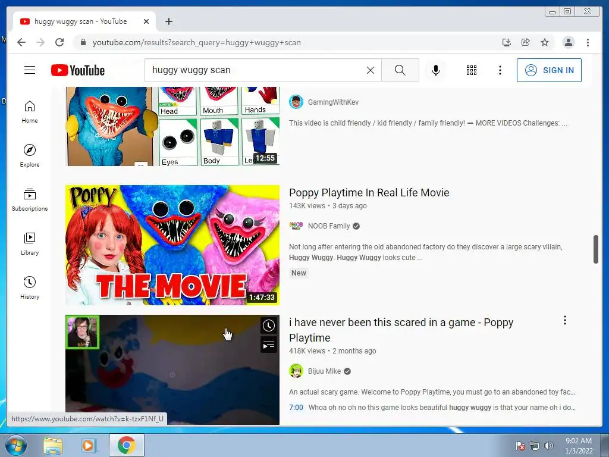609x457 pixels.
Task: Open GamingWithKev channel name
Action: [333, 102]
